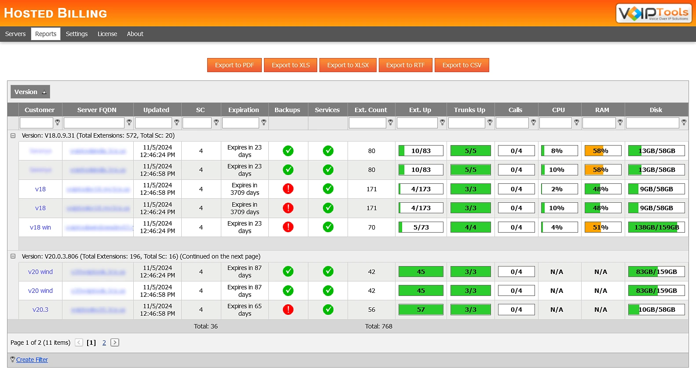The height and width of the screenshot is (383, 696).
Task: Open the Calls column filter icon
Action: pyautogui.click(x=533, y=123)
